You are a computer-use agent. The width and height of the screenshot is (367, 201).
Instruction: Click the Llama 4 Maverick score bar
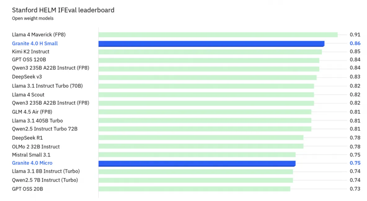click(218, 35)
